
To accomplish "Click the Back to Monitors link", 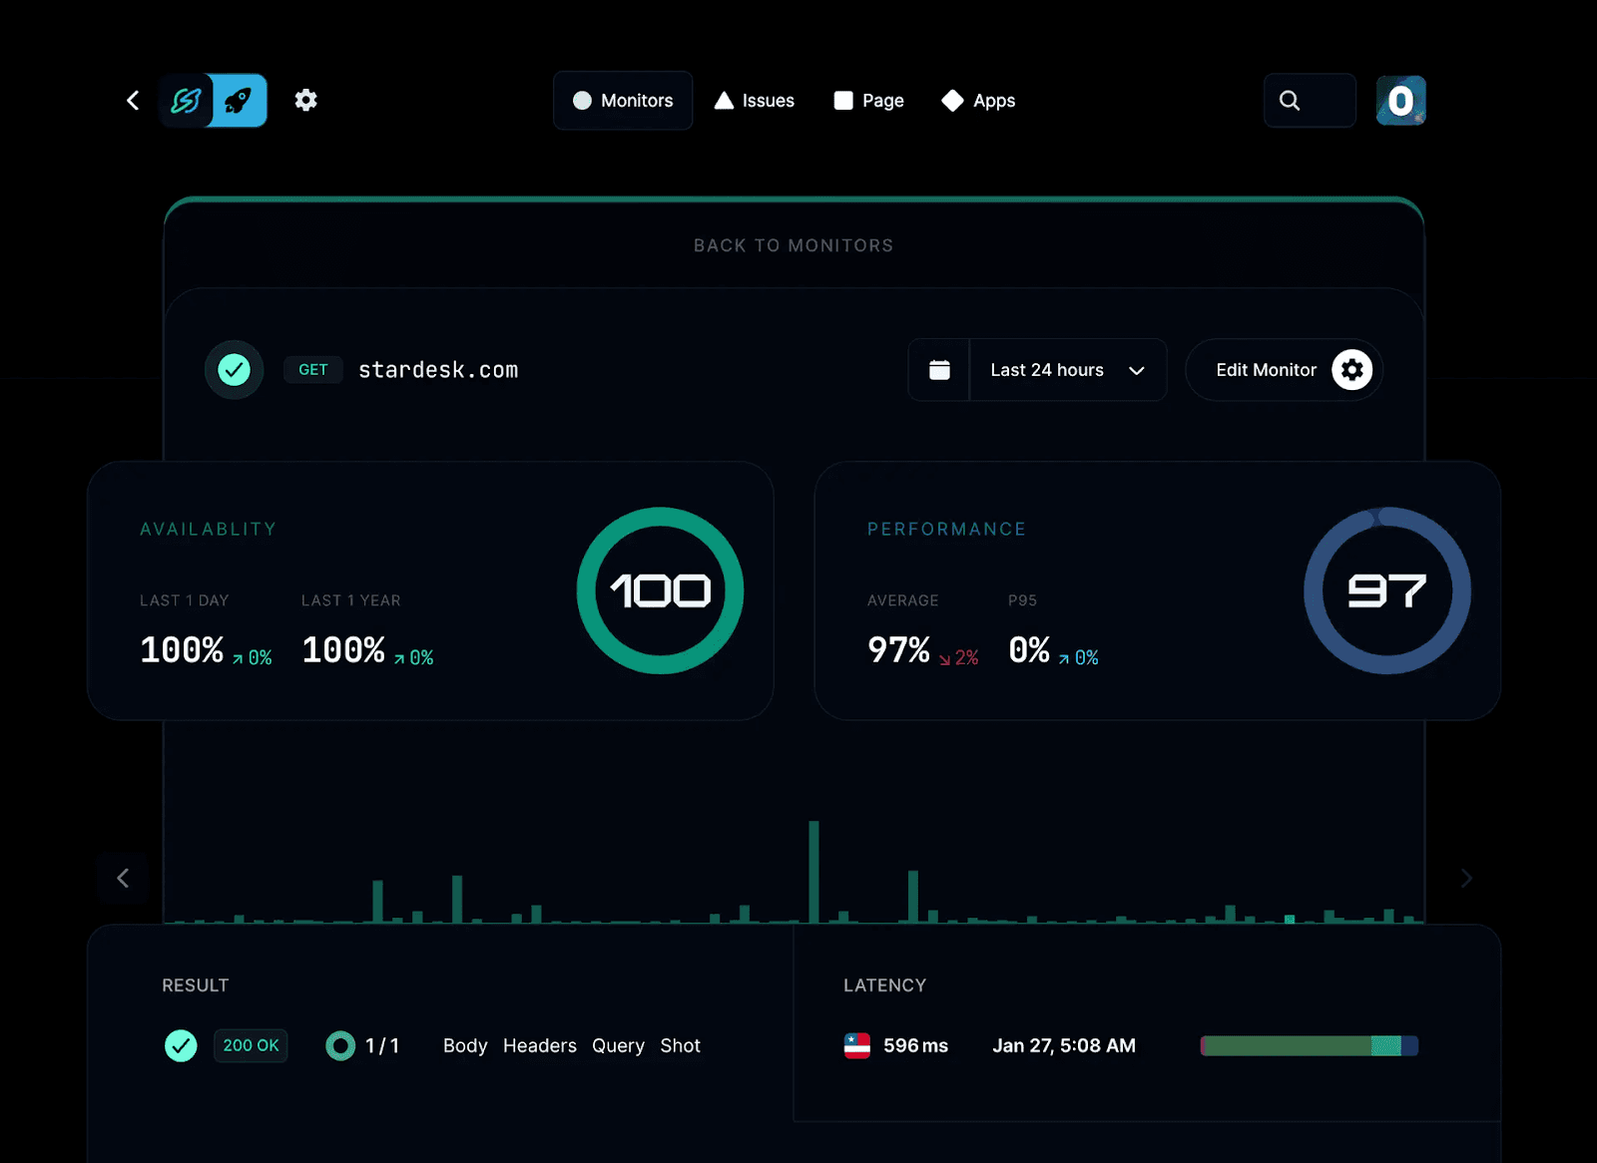I will pyautogui.click(x=793, y=244).
